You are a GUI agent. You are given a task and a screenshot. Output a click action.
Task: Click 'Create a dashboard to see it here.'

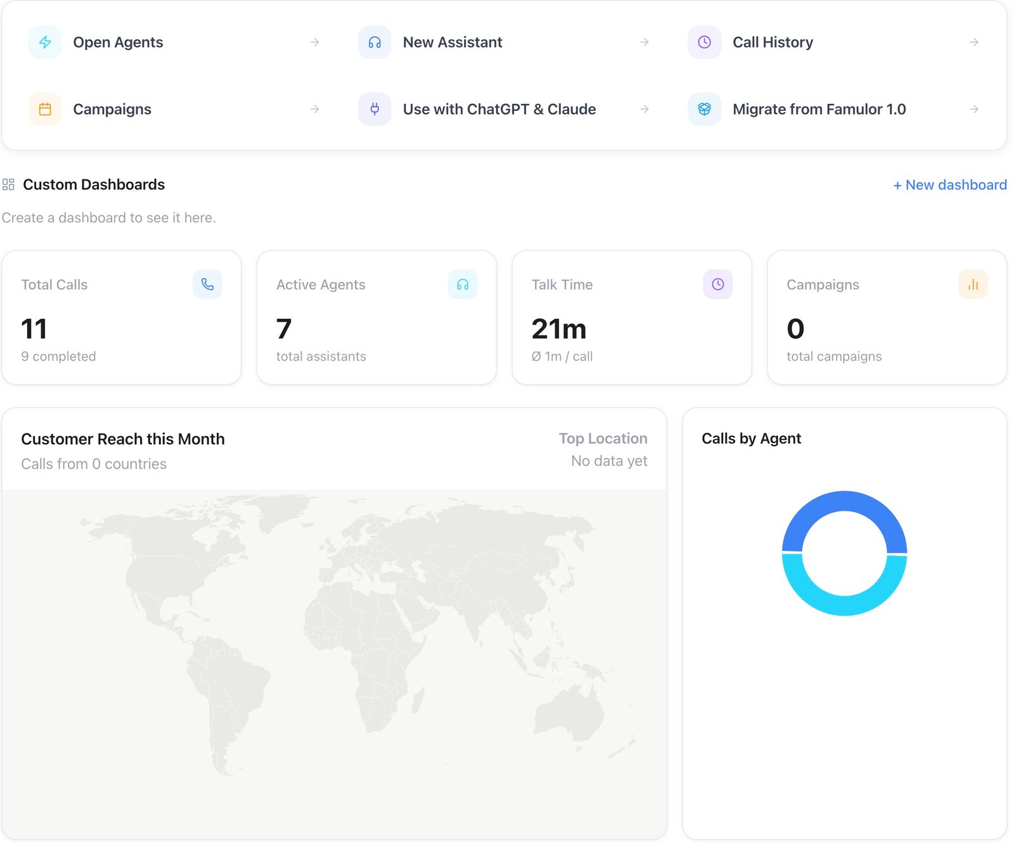tap(109, 218)
